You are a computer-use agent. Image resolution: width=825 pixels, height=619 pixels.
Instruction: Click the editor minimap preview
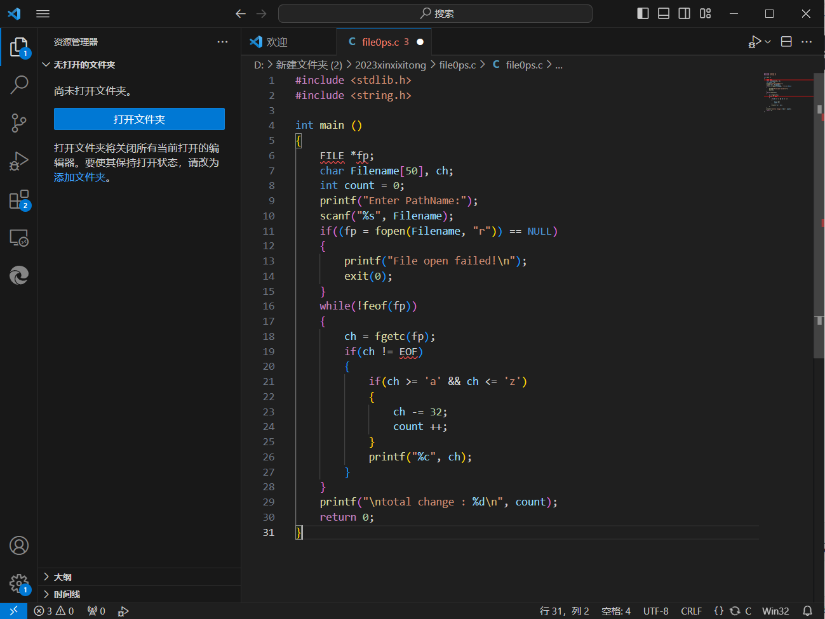pyautogui.click(x=788, y=93)
